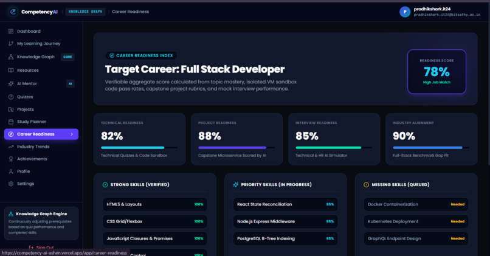
Task: Open Achievements in the sidebar
Action: [41, 159]
